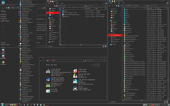Viewport: 170px width, 106px height.
Task: Launch Ghost32.exe from the popup list
Action: click(25, 26)
